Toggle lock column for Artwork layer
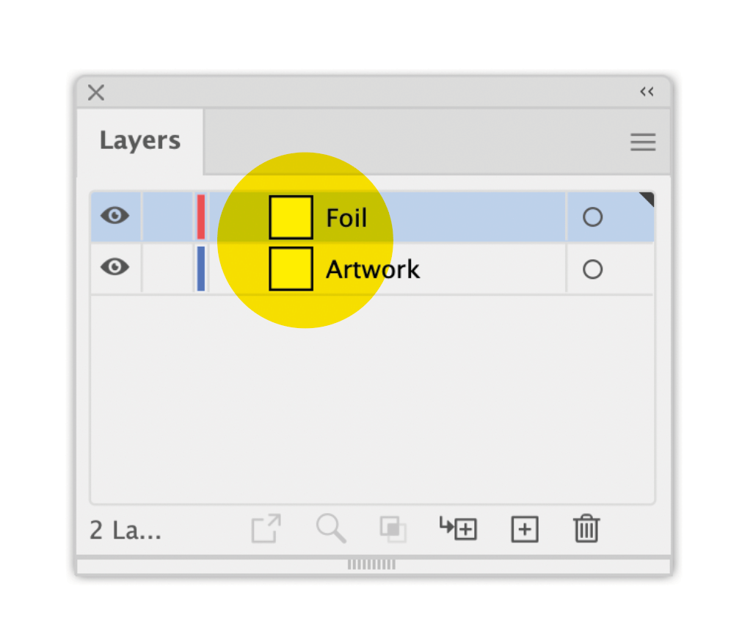This screenshot has width=753, height=640. click(167, 269)
